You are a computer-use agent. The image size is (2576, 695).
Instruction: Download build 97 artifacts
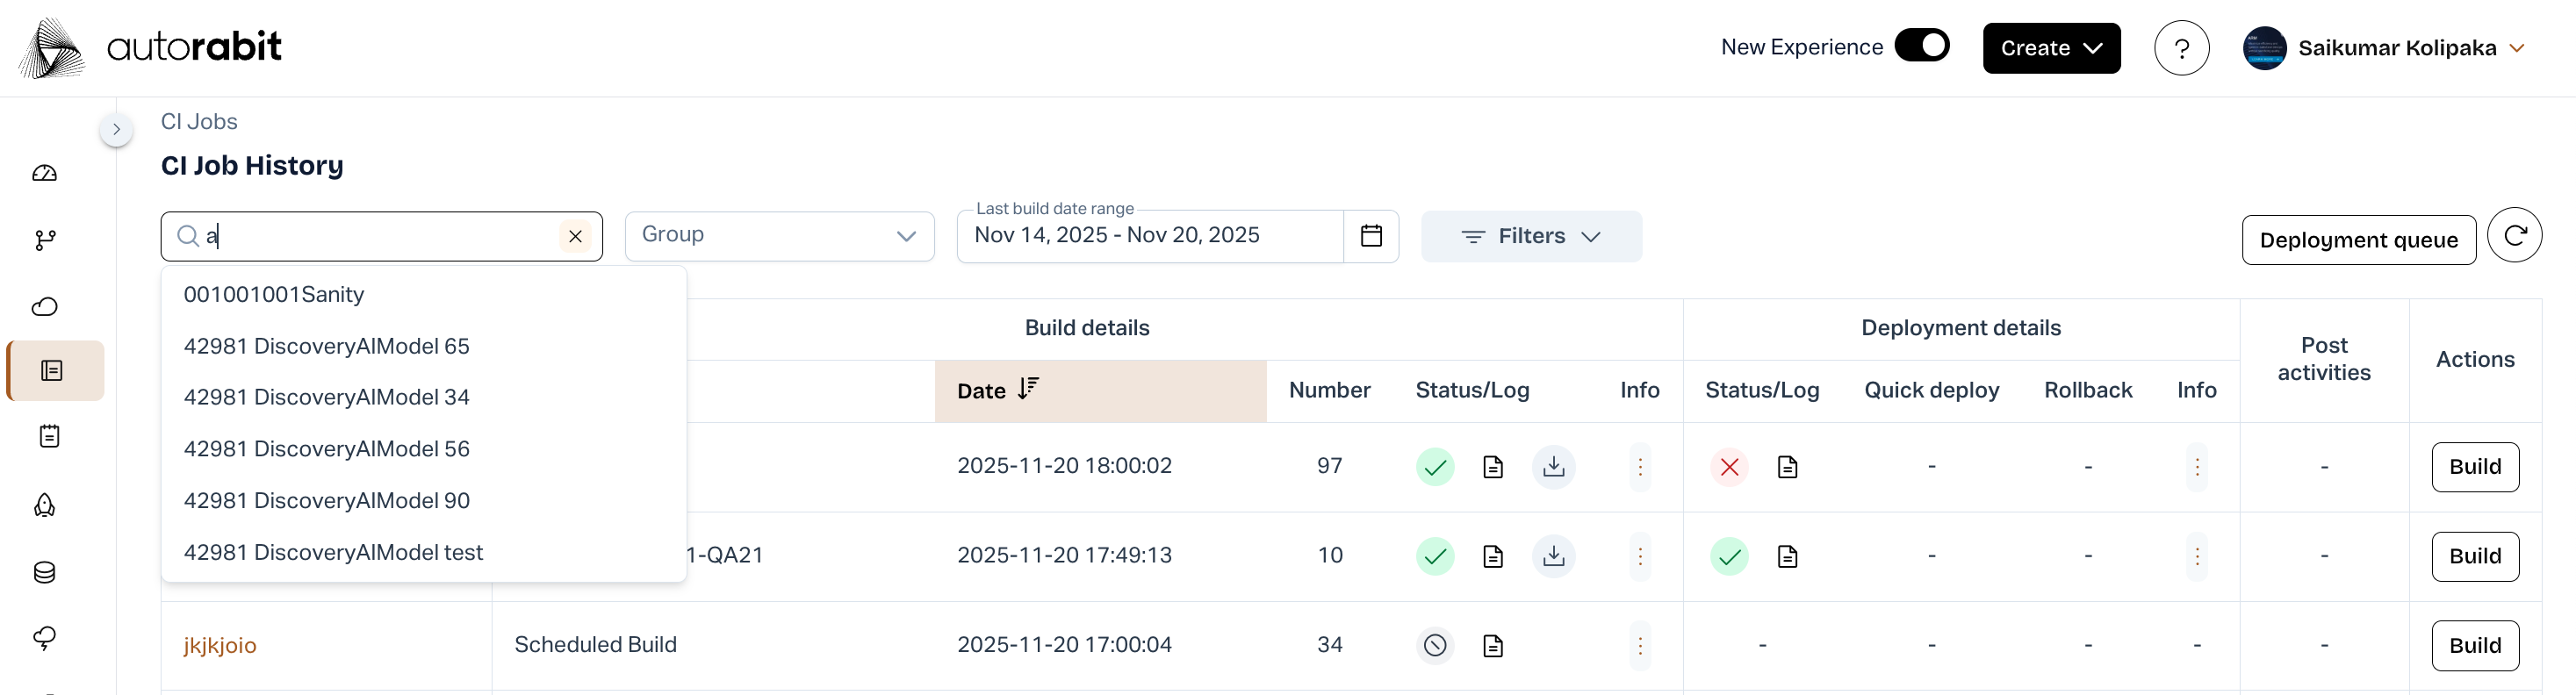pyautogui.click(x=1553, y=467)
